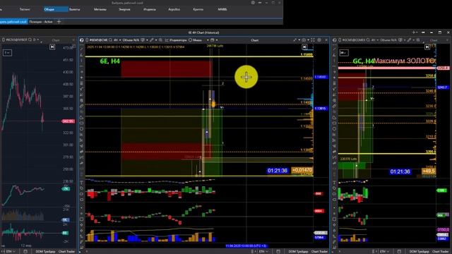Screen dimensions: 452x254
Task: Open the ETH session dropdown under left chart
Action: (x=10, y=251)
